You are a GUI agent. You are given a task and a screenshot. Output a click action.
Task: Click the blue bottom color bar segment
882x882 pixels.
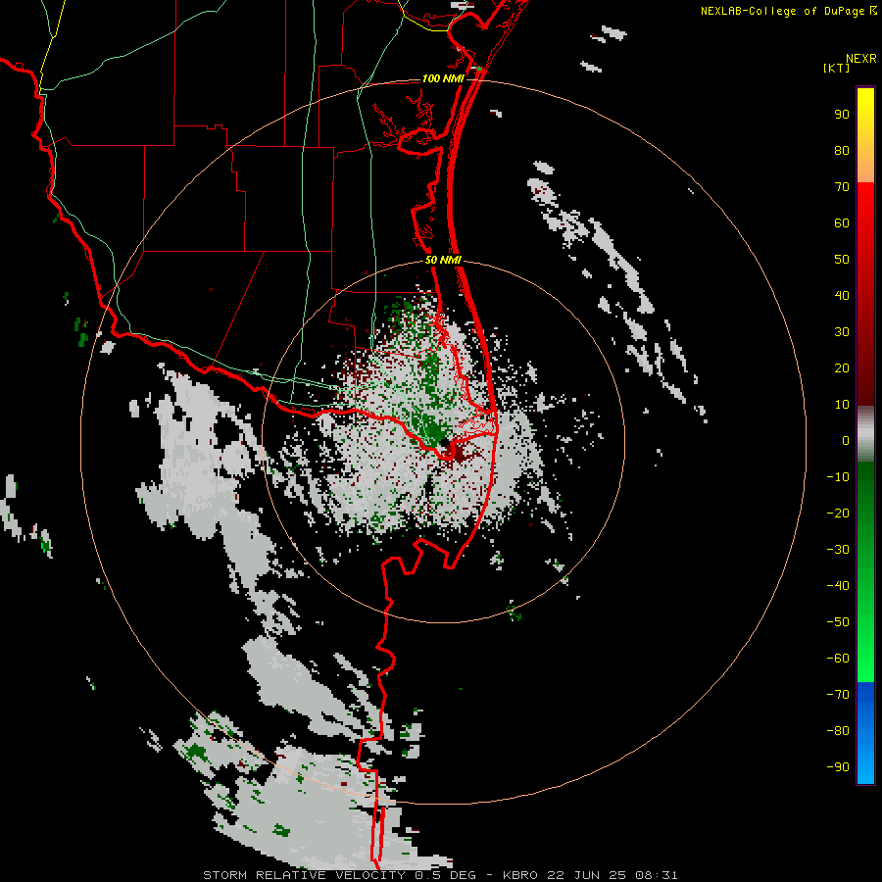pyautogui.click(x=865, y=733)
